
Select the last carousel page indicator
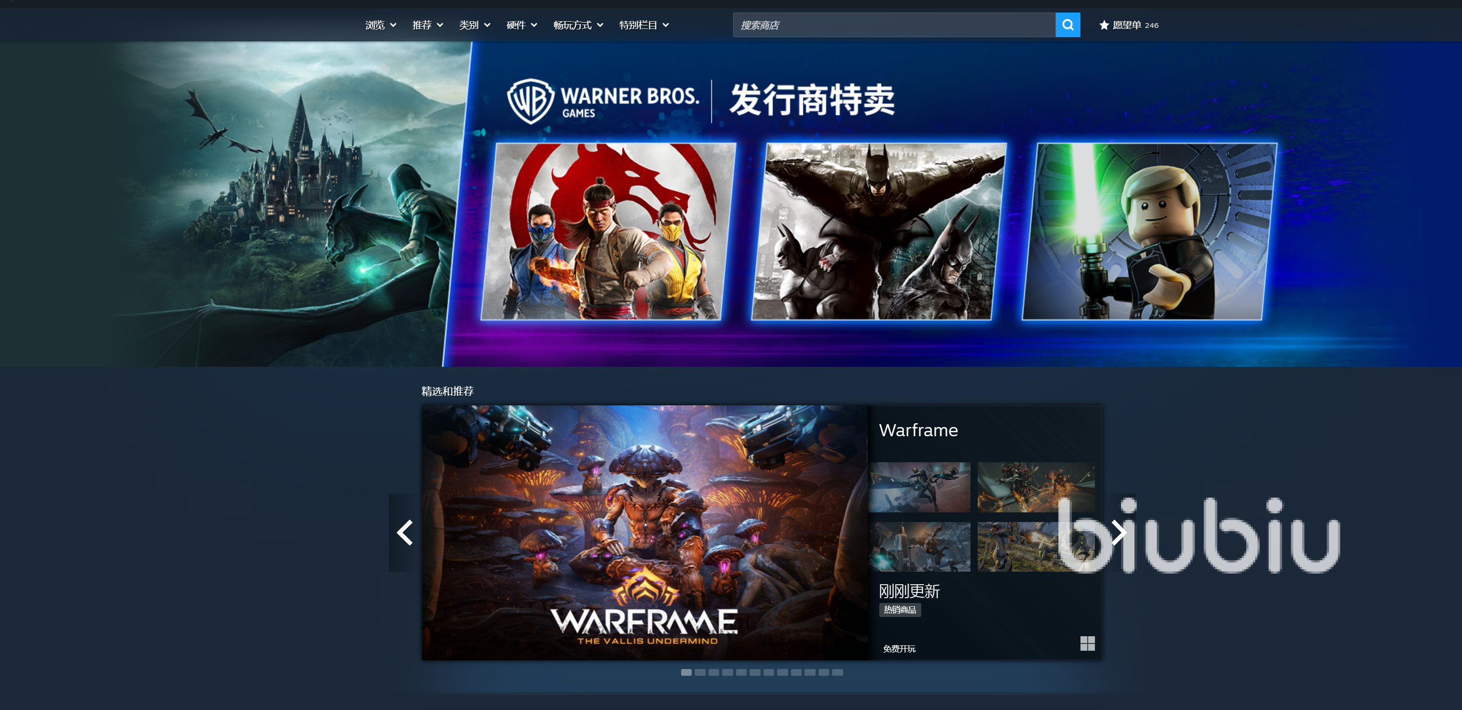[x=837, y=672]
